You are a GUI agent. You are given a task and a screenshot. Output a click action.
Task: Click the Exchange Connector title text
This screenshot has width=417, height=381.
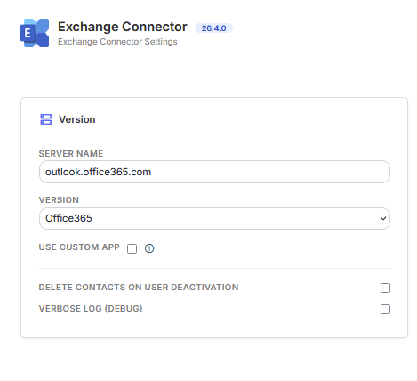tap(123, 27)
